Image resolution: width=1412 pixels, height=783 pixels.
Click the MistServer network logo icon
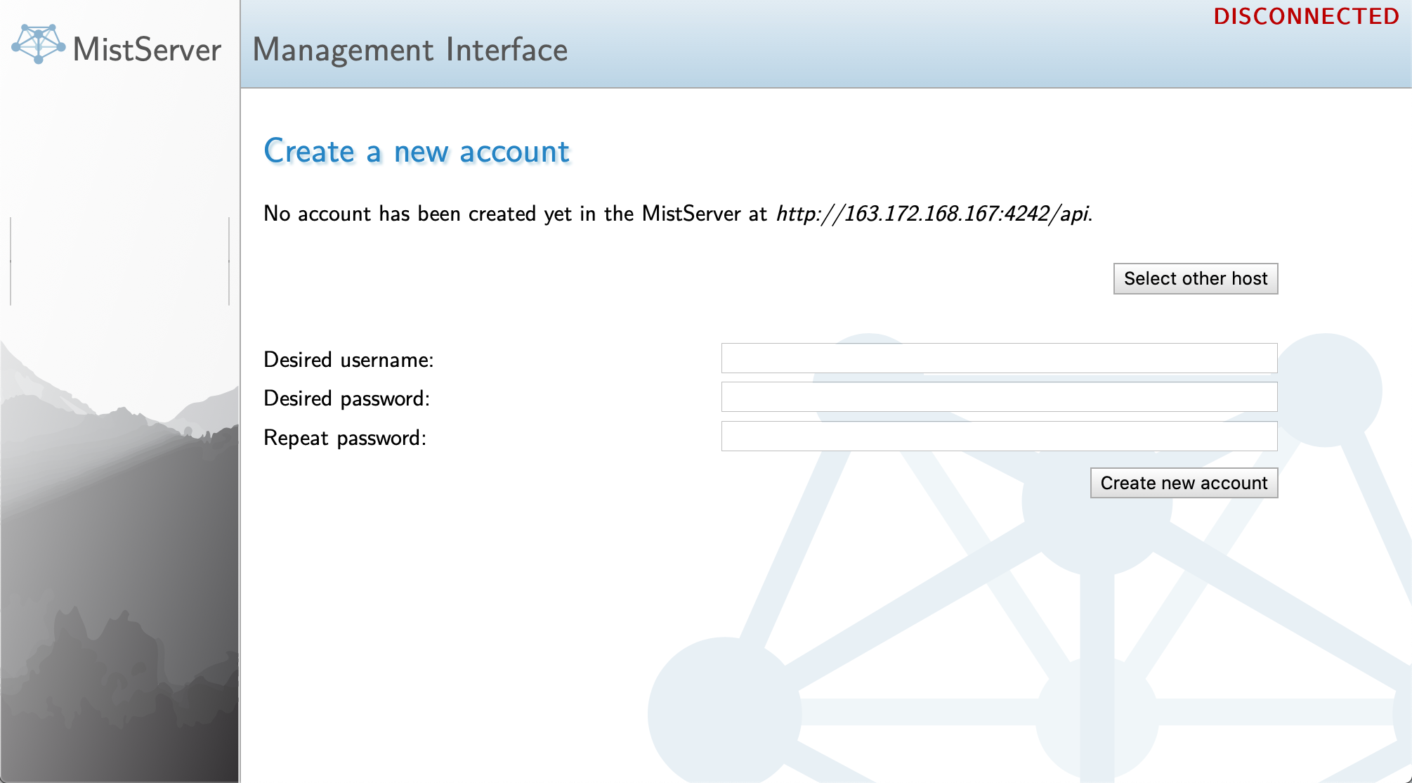(38, 44)
